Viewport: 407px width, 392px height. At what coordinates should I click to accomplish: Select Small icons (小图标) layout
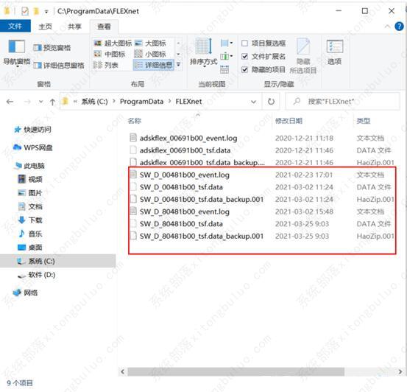click(150, 54)
